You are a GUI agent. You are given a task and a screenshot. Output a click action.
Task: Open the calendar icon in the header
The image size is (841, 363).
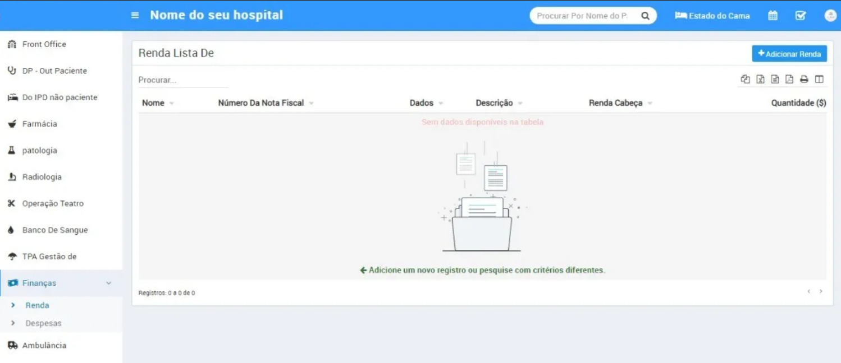click(x=773, y=16)
